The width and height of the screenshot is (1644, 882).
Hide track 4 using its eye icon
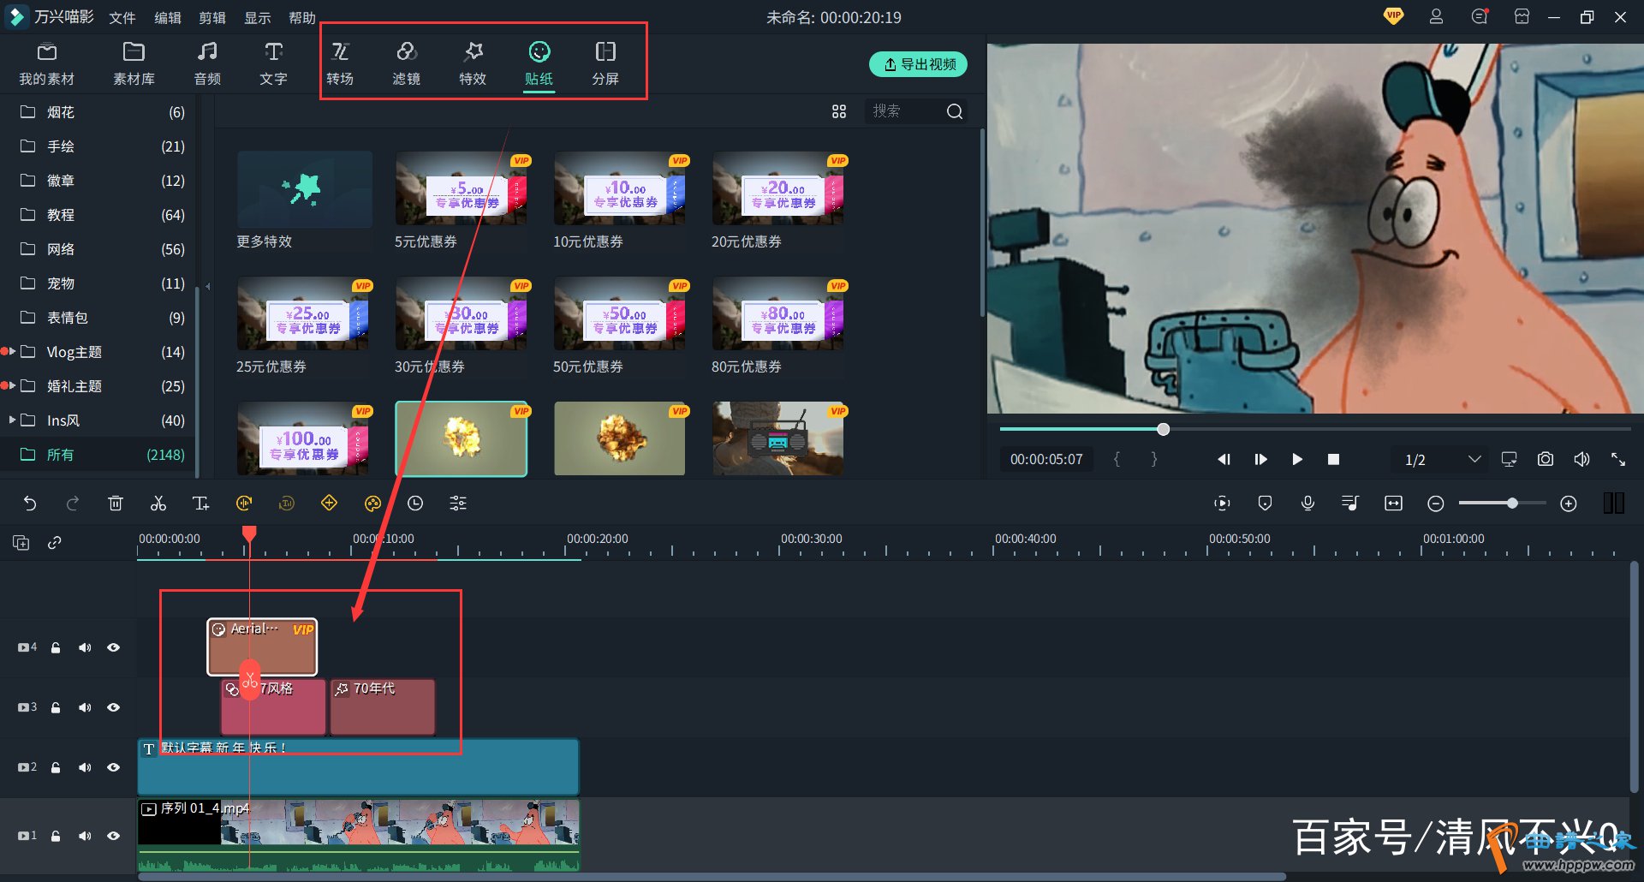click(113, 647)
